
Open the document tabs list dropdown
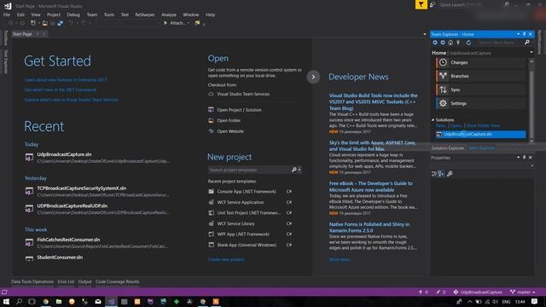(x=425, y=34)
